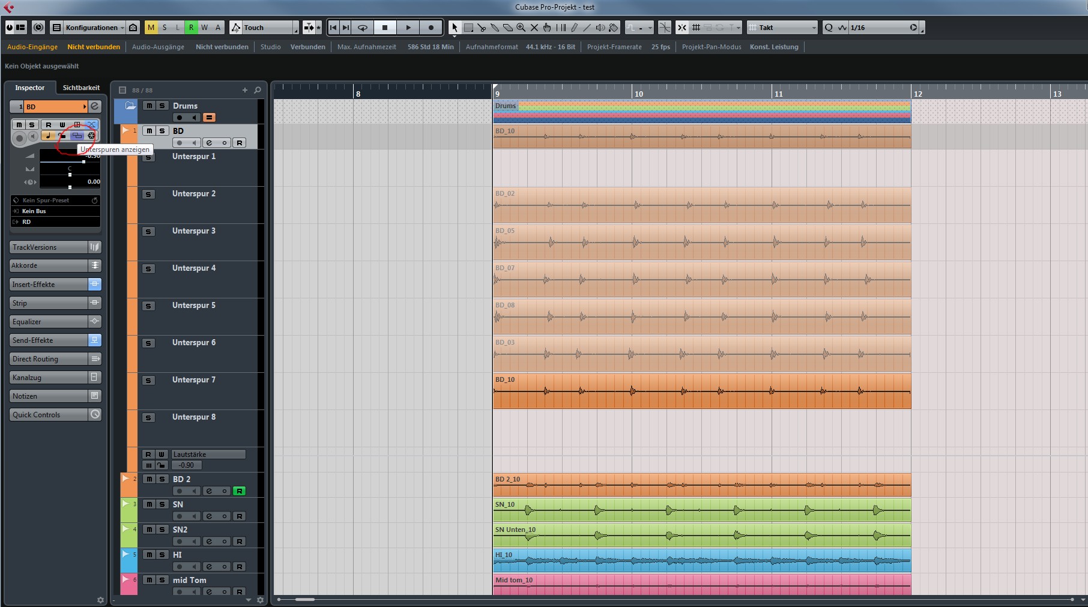Click the Inspector volume fader handle
1088x607 pixels.
click(83, 162)
